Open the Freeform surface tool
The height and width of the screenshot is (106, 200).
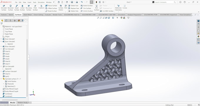[41, 7]
